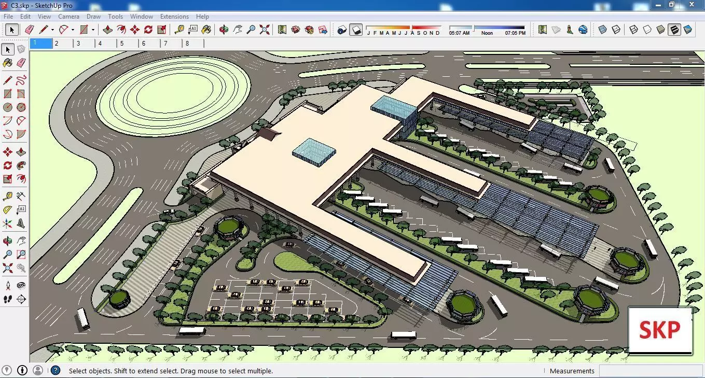
Task: Switch to Hidden Line style
Action: 647,30
